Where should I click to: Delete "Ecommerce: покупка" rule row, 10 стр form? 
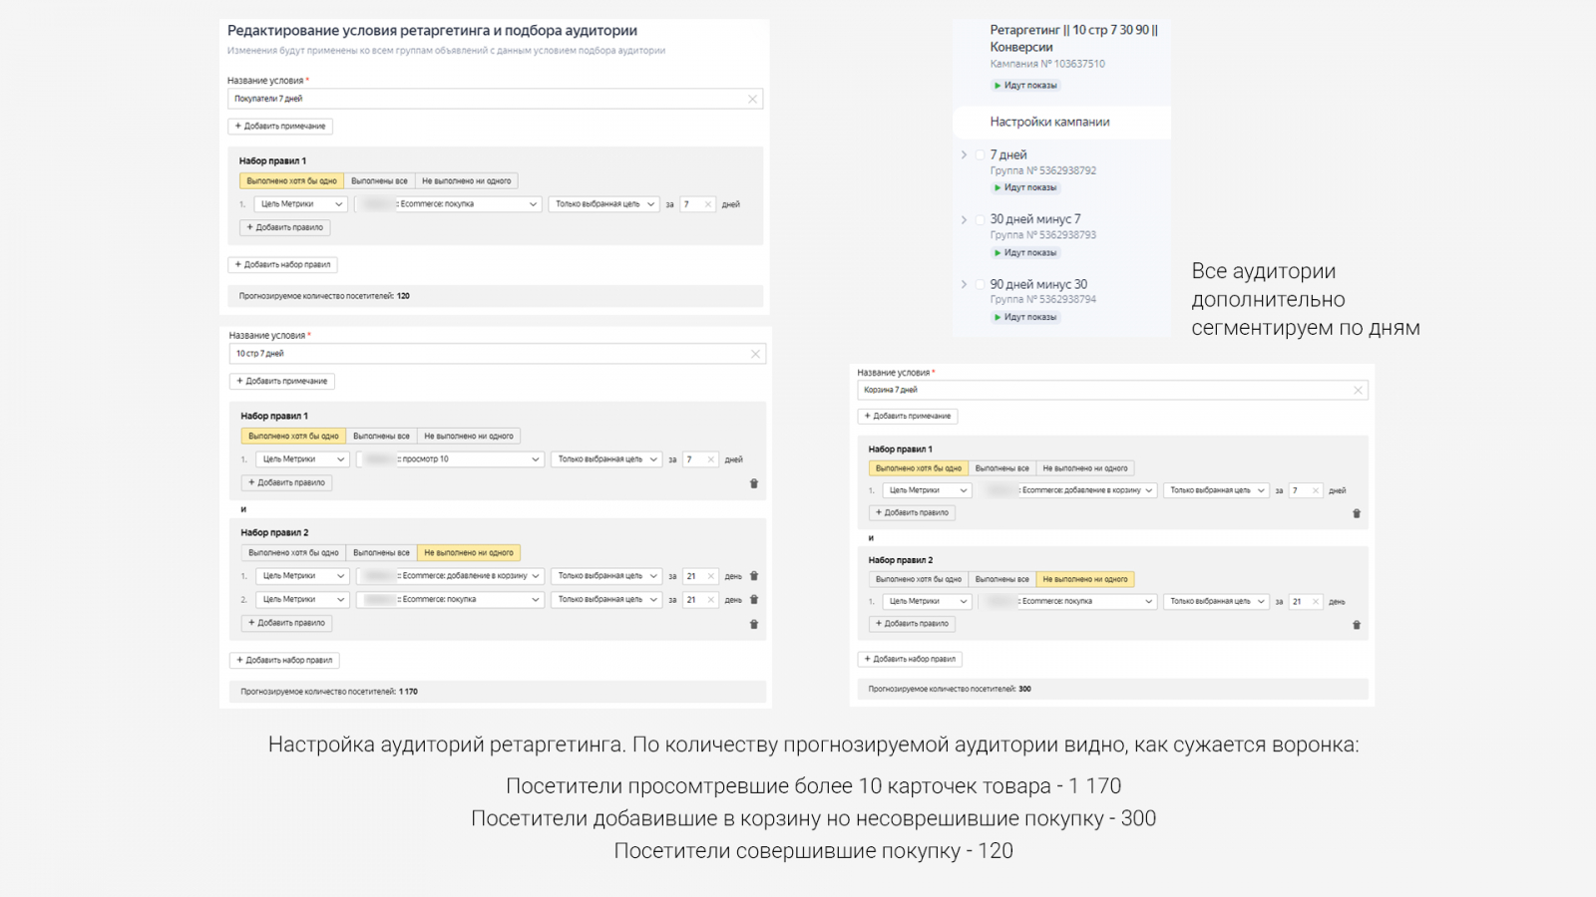click(754, 600)
